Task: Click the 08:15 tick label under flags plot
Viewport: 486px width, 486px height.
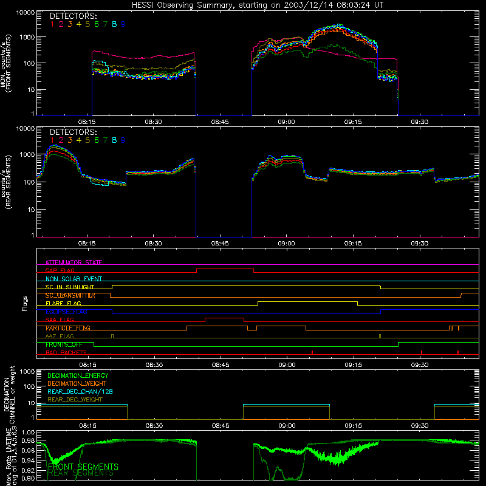Action: 87,365
